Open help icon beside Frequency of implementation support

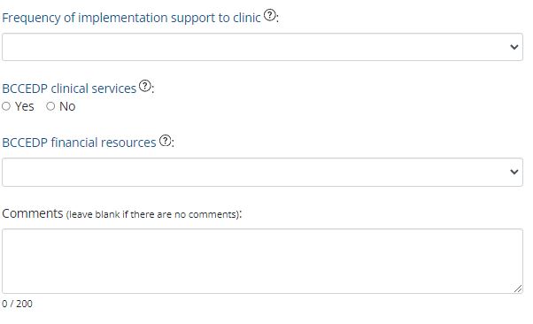(x=269, y=15)
